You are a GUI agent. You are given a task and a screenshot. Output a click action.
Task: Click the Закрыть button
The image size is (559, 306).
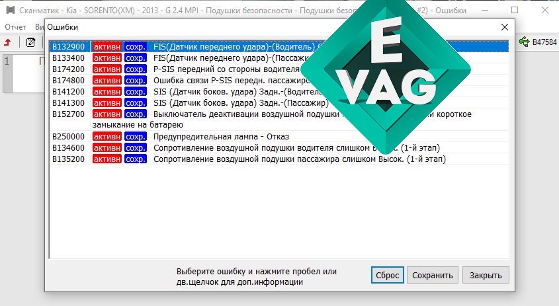(485, 276)
